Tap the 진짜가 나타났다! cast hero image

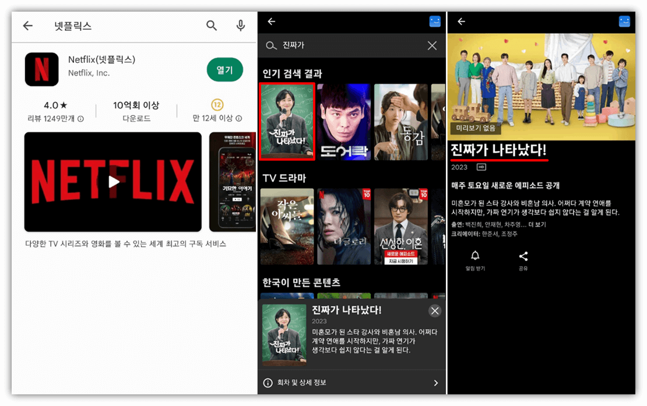[x=541, y=87]
